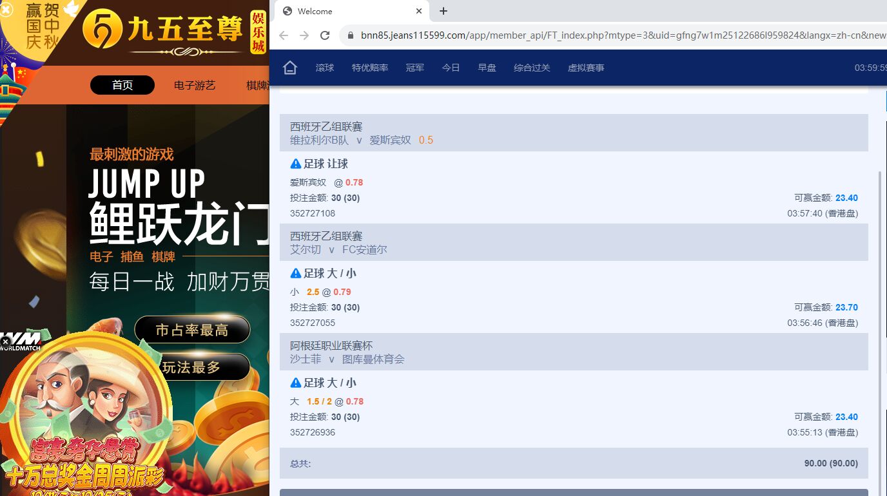Click the 阿根廷职业联赛杯 league header
Image resolution: width=887 pixels, height=496 pixels.
click(x=331, y=346)
